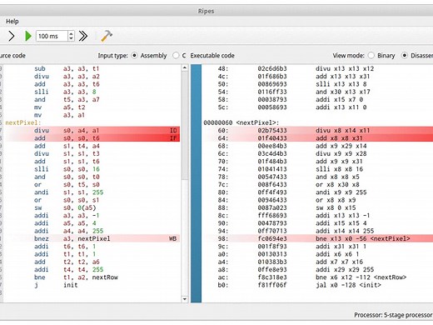Click disassembly address b0: jal x0 -128

318,285
